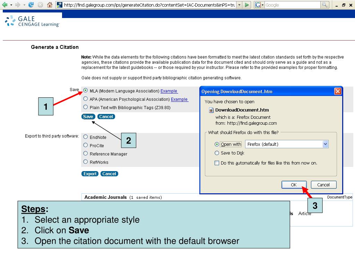Click the site favicon in address bar

[59, 5]
